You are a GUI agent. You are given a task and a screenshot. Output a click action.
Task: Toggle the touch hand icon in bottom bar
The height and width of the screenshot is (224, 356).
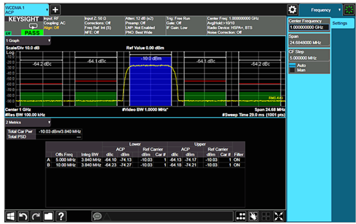coord(253,216)
